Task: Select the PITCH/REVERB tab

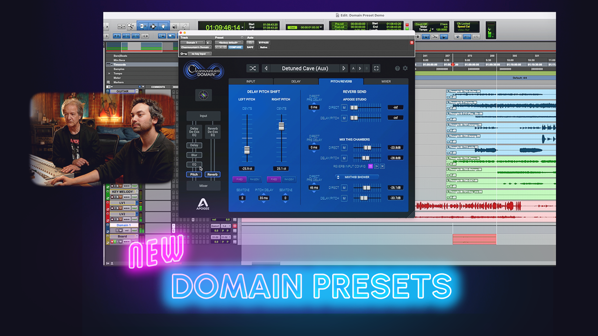Action: click(x=341, y=81)
